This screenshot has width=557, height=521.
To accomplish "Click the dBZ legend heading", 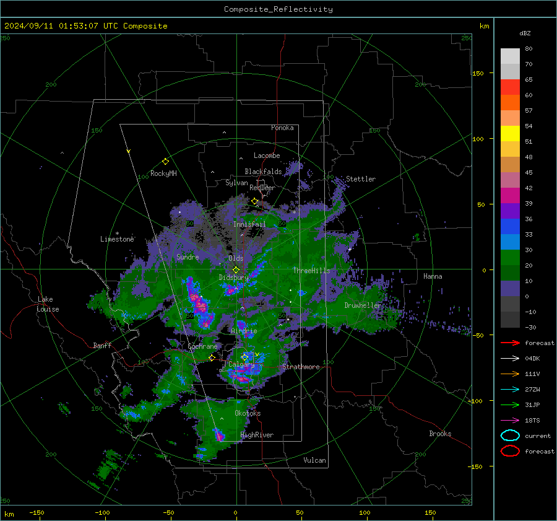I will click(x=525, y=33).
